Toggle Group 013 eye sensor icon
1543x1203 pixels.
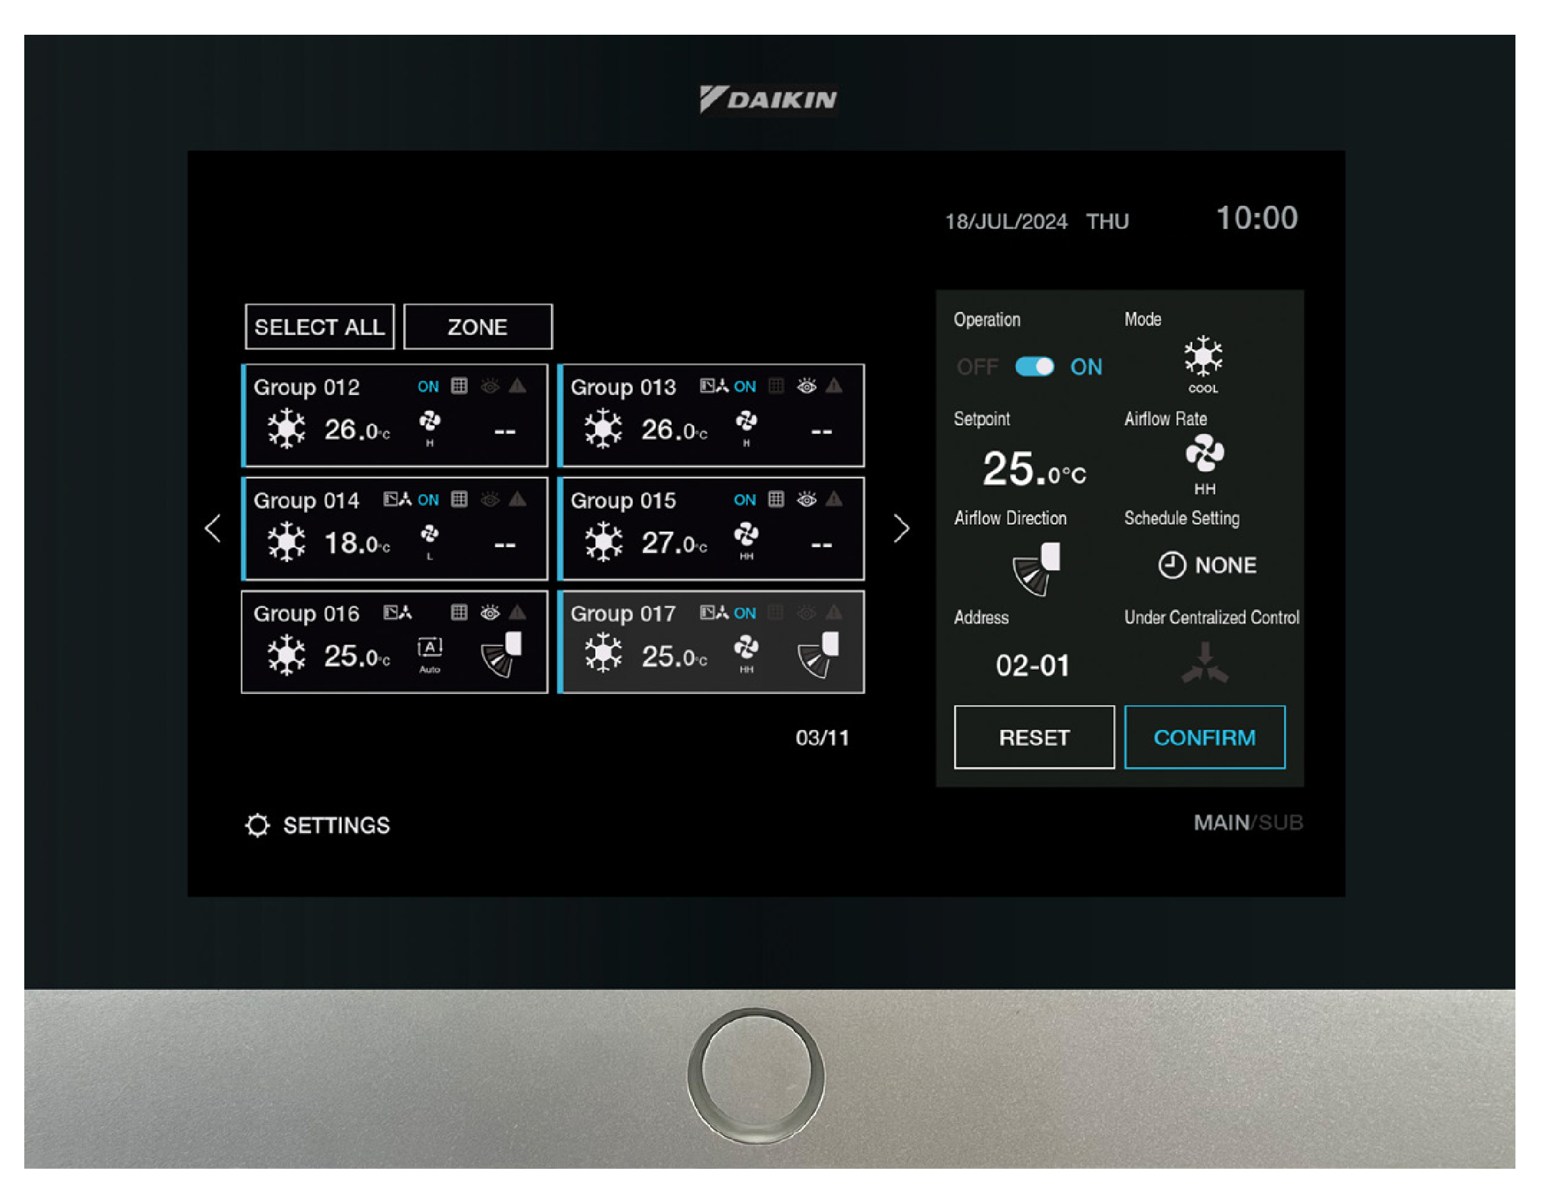(806, 386)
